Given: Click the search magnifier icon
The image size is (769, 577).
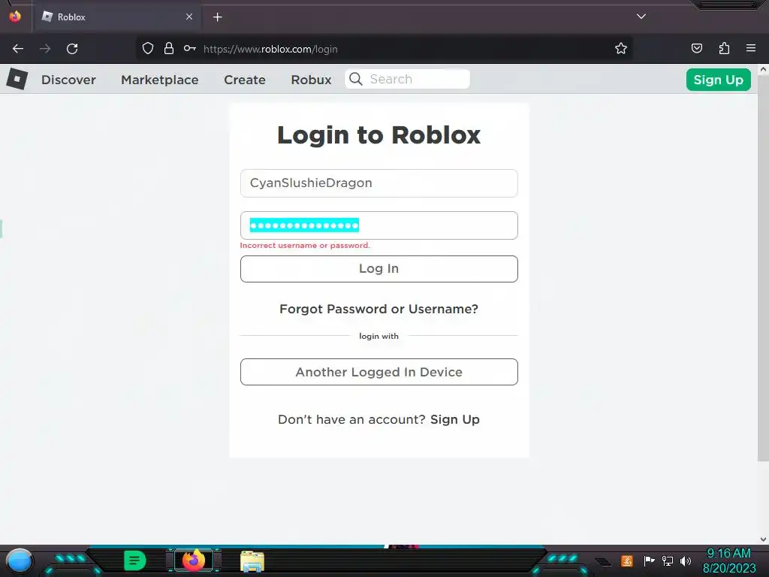Looking at the screenshot, I should [x=356, y=79].
